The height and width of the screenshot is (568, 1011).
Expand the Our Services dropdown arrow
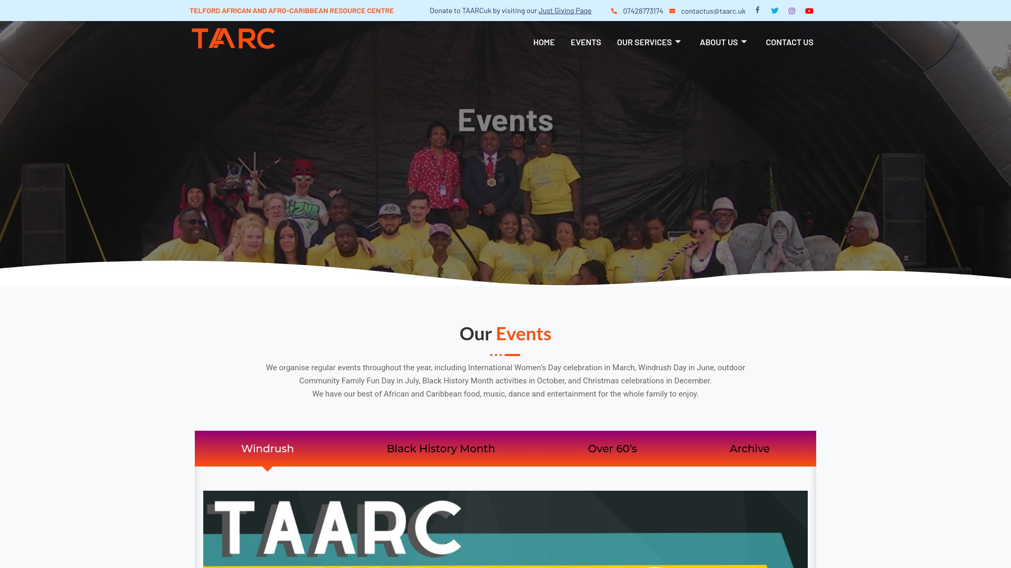click(x=678, y=42)
